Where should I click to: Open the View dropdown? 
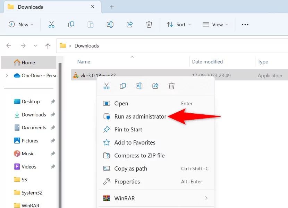(x=215, y=24)
